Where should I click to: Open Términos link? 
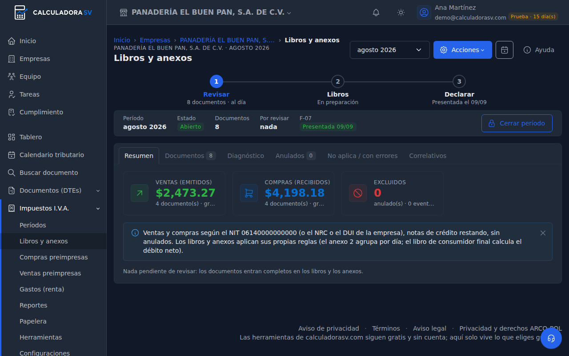(x=386, y=328)
